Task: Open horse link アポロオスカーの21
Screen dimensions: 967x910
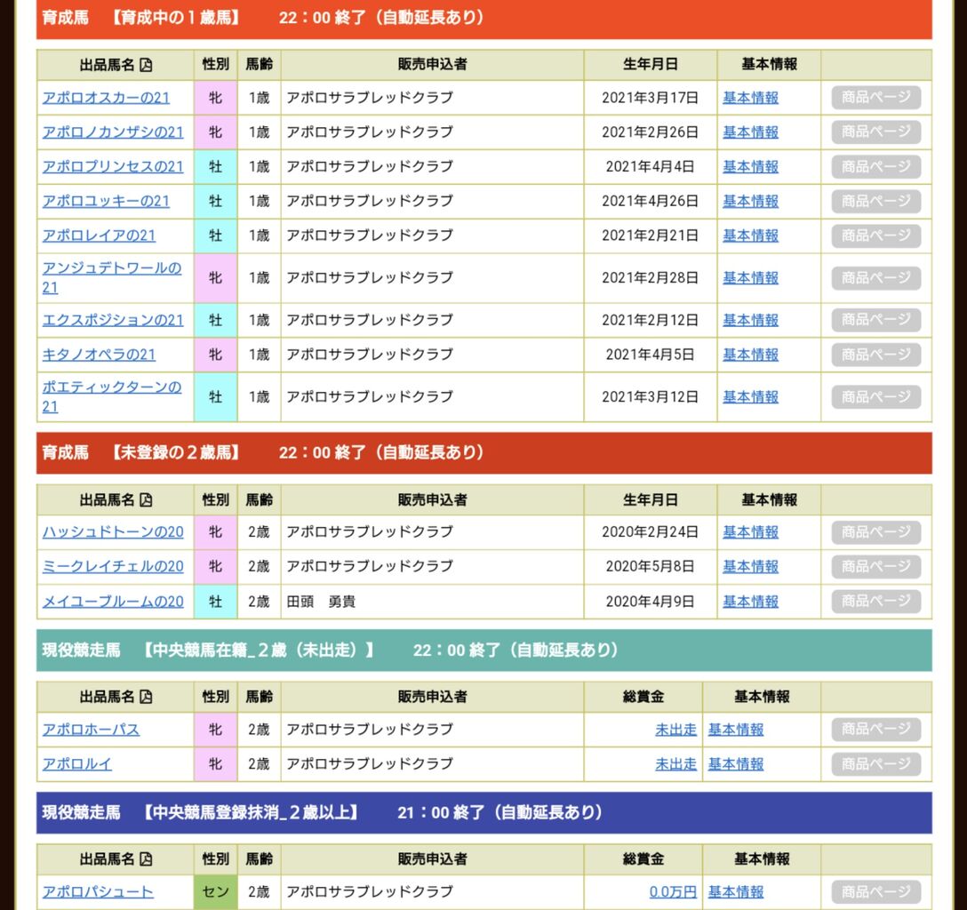Action: tap(106, 98)
